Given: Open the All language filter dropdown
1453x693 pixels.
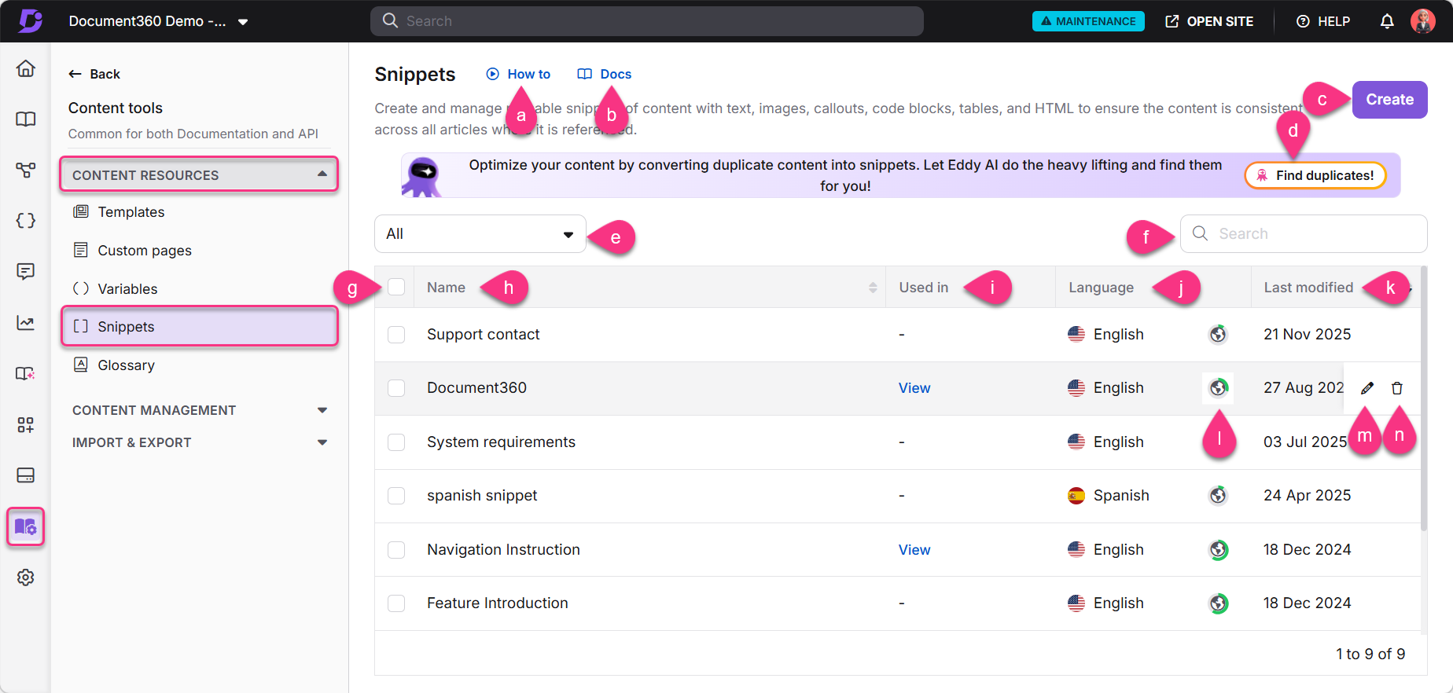Looking at the screenshot, I should coord(480,234).
